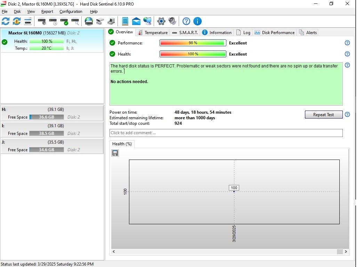The height and width of the screenshot is (267, 363).
Task: Click the graph scrollbar right arrow
Action: tap(346, 251)
